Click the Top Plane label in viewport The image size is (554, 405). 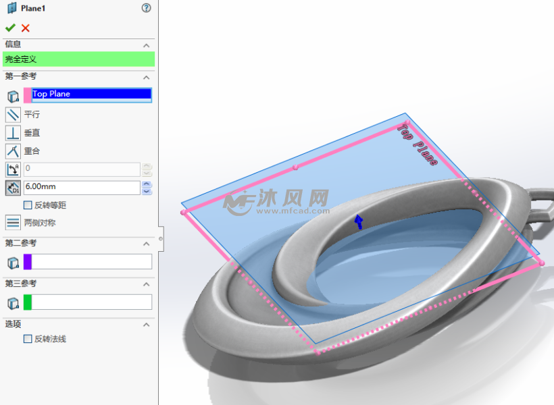point(418,144)
